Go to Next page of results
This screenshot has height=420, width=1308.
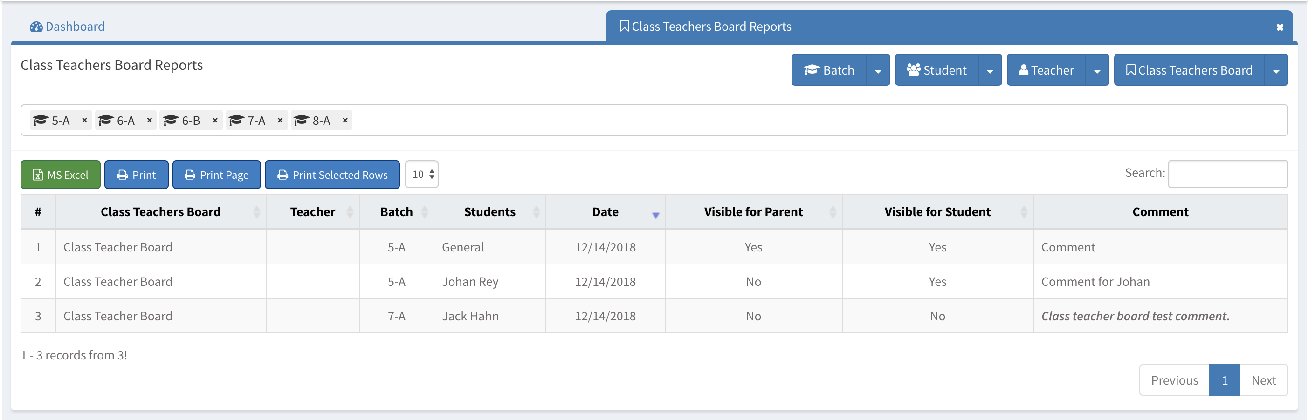pyautogui.click(x=1263, y=380)
